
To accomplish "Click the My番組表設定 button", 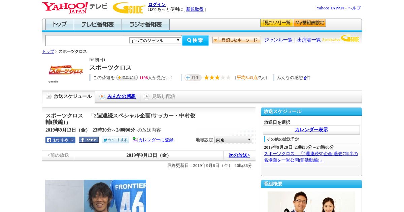I will pos(309,23).
